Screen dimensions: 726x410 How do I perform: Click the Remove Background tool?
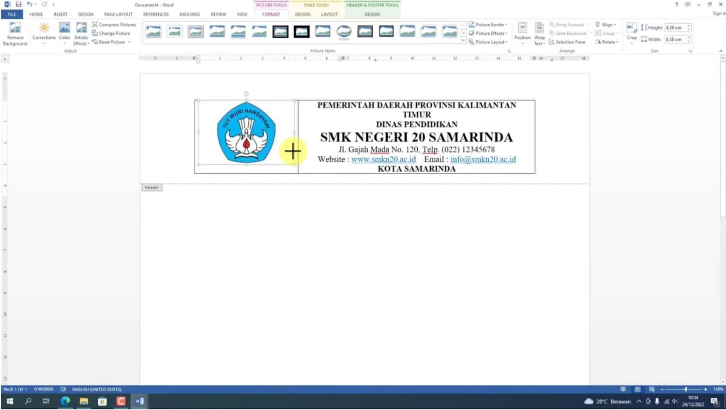(x=15, y=34)
